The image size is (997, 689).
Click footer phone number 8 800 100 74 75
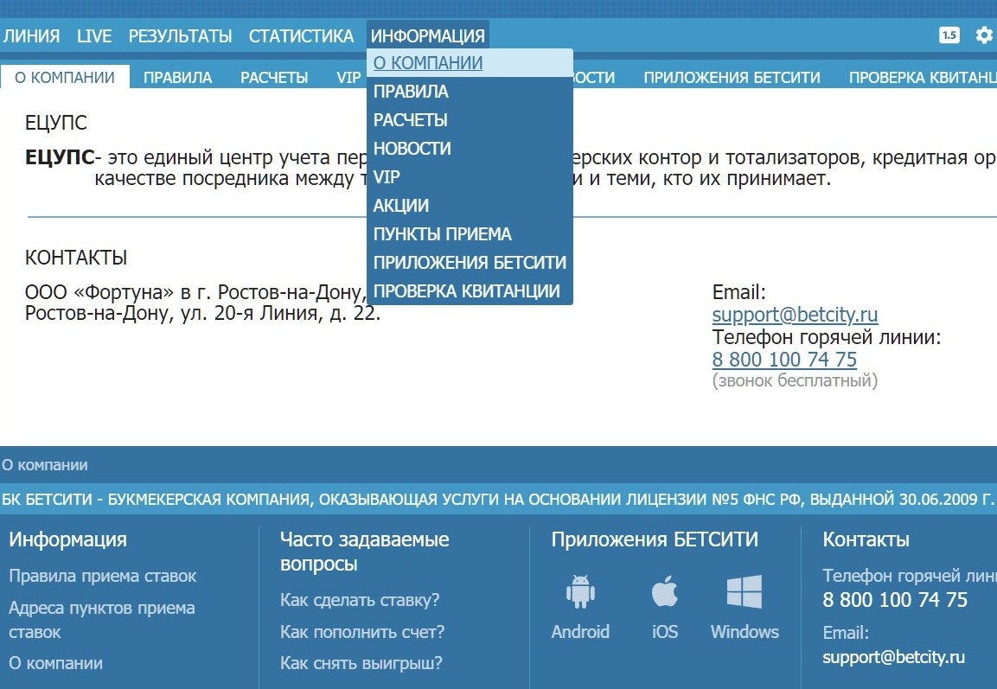point(895,599)
